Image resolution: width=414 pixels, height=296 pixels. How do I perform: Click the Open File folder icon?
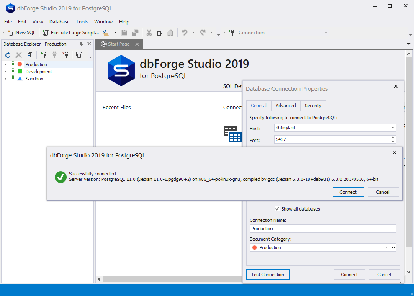click(x=106, y=33)
